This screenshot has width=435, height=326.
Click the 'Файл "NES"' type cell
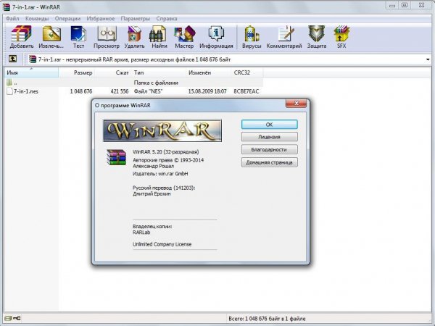[148, 91]
